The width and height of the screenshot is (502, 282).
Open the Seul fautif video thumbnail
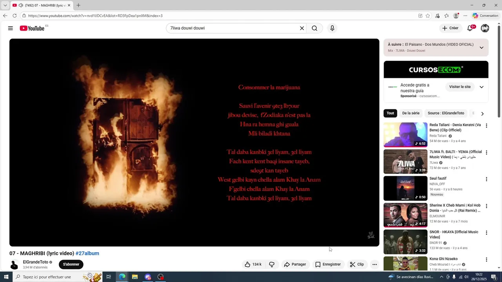click(406, 188)
